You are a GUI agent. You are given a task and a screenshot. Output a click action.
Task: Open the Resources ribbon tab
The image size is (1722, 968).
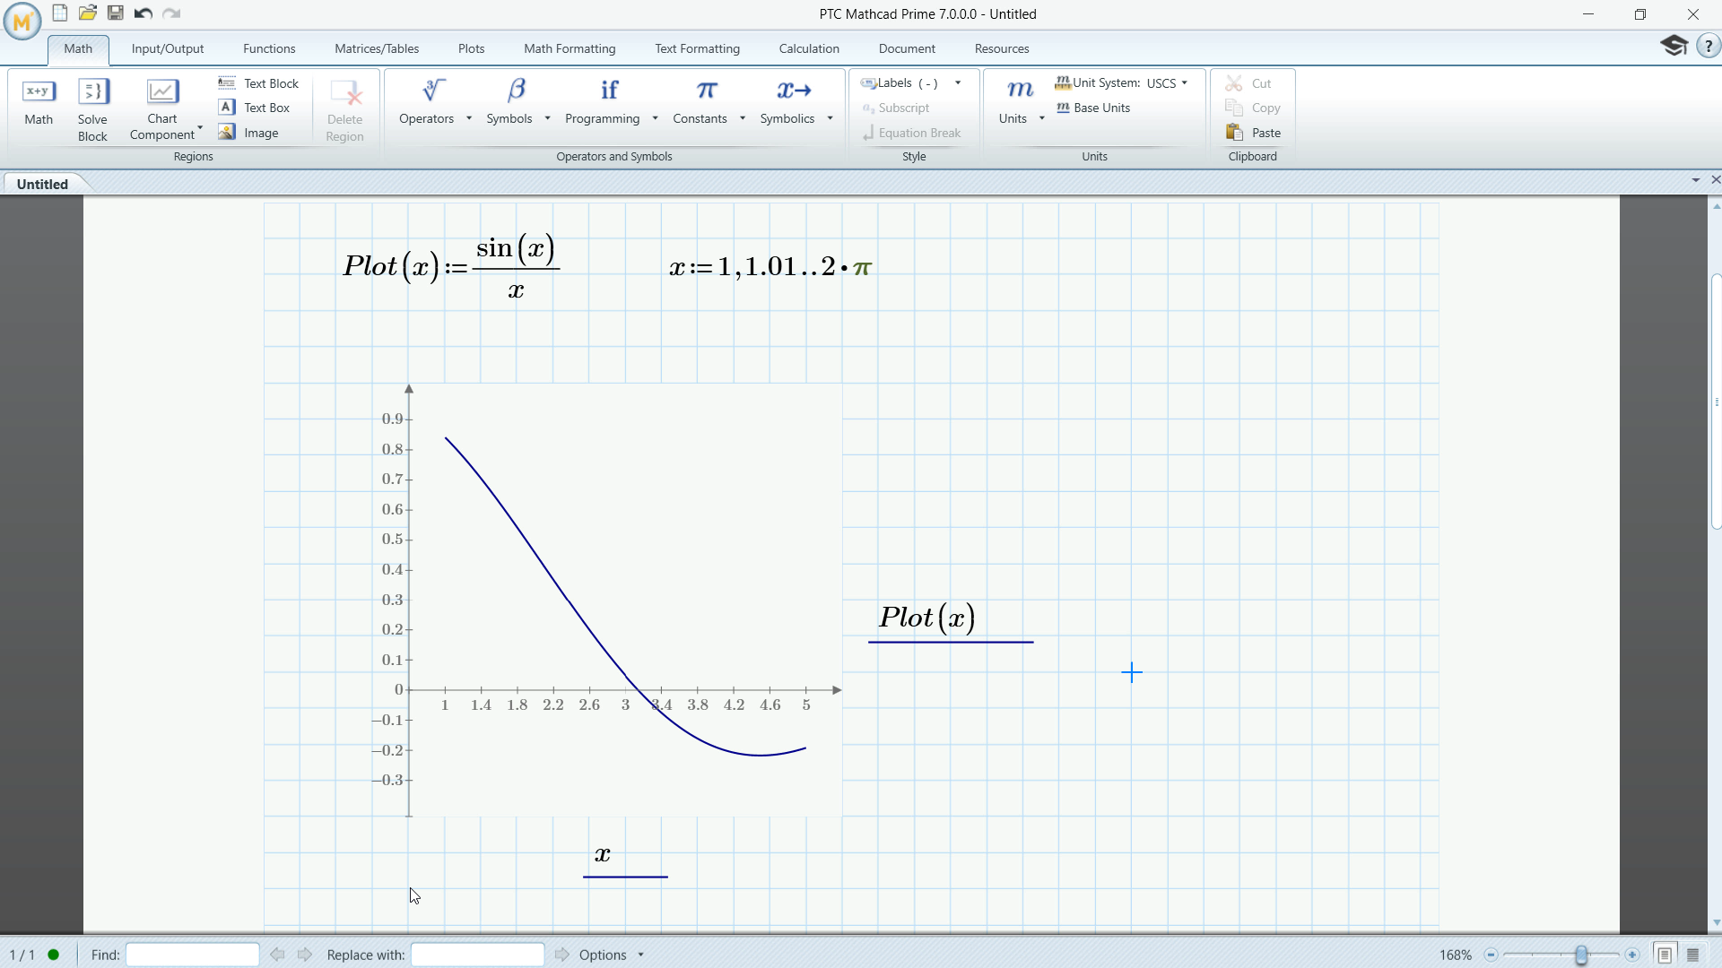1002,48
